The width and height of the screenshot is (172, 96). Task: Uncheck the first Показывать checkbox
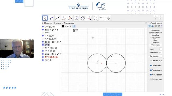151,66
